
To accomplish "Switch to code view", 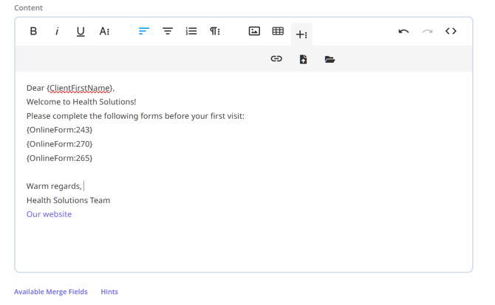I will point(451,31).
